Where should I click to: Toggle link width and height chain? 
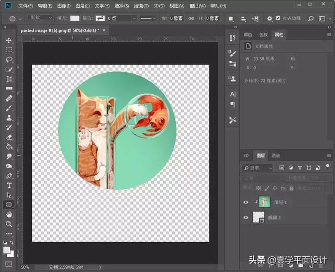click(191, 19)
